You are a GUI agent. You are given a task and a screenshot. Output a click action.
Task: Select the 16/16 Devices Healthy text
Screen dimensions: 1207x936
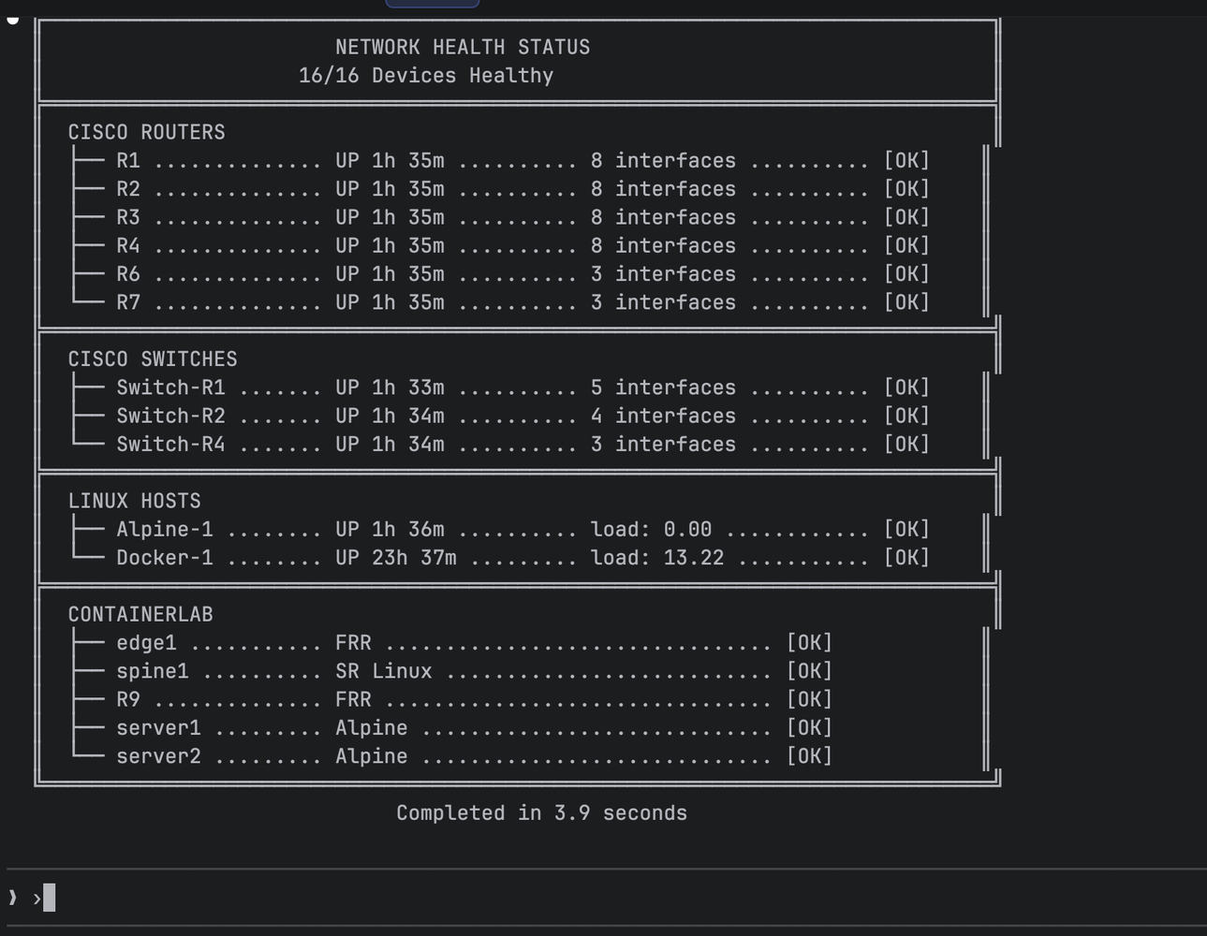point(426,76)
